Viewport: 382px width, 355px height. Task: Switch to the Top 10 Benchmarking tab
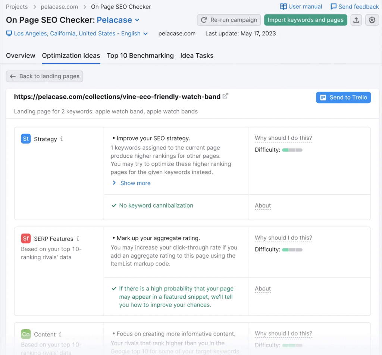pyautogui.click(x=140, y=56)
